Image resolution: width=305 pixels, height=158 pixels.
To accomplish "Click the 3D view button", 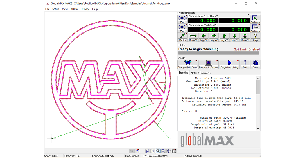I will click(x=132, y=151).
